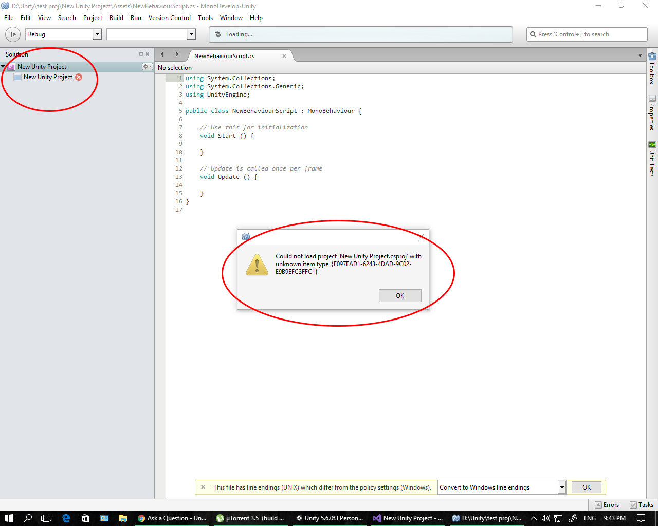Open Windows taskbar search

28,518
